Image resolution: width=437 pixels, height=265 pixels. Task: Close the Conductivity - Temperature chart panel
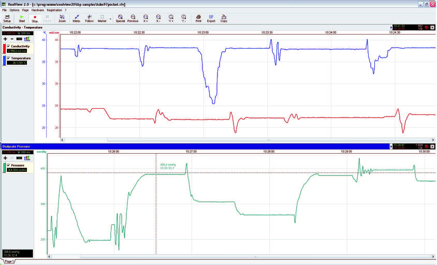tap(432, 27)
